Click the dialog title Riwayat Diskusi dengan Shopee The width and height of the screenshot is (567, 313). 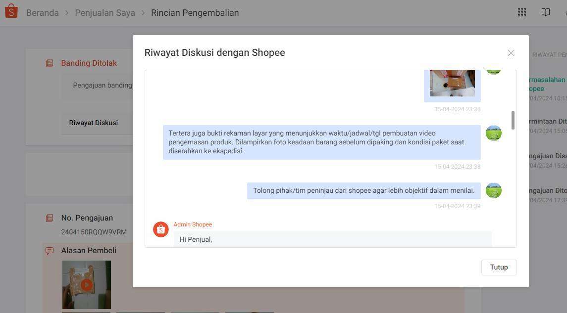[x=215, y=53]
